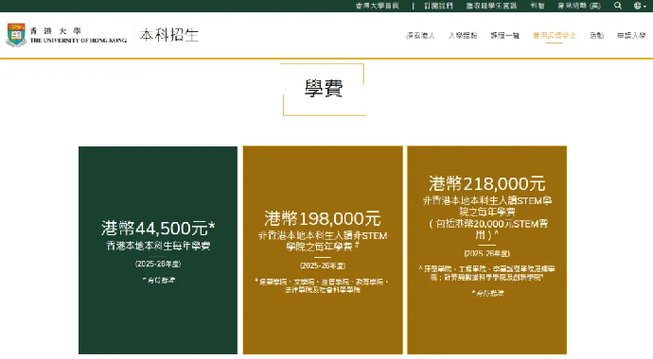Open 獲取錄學生資訊 top bar link
The height and width of the screenshot is (359, 653).
[491, 6]
